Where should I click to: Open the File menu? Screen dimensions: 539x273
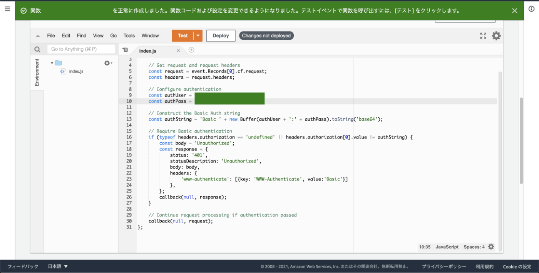point(51,35)
